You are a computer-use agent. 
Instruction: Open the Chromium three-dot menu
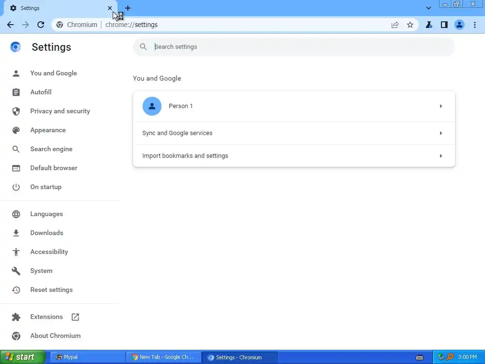click(475, 25)
